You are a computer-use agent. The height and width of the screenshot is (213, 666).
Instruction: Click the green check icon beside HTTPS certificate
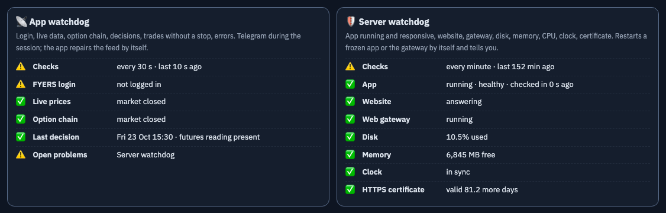click(350, 189)
